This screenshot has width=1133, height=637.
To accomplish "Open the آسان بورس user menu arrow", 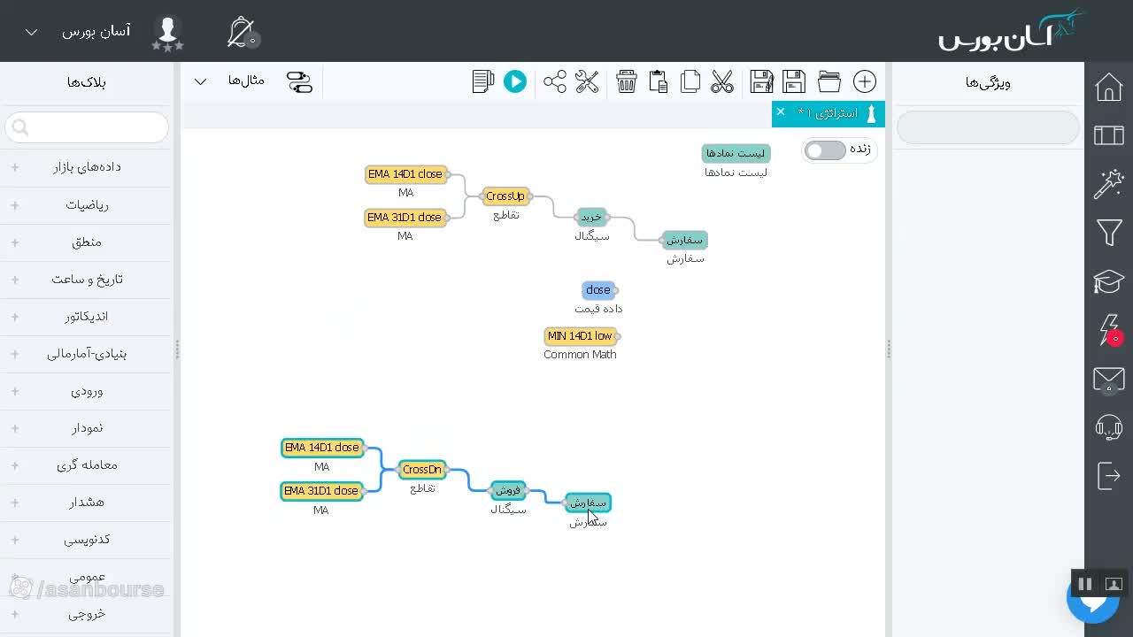I will click(31, 32).
